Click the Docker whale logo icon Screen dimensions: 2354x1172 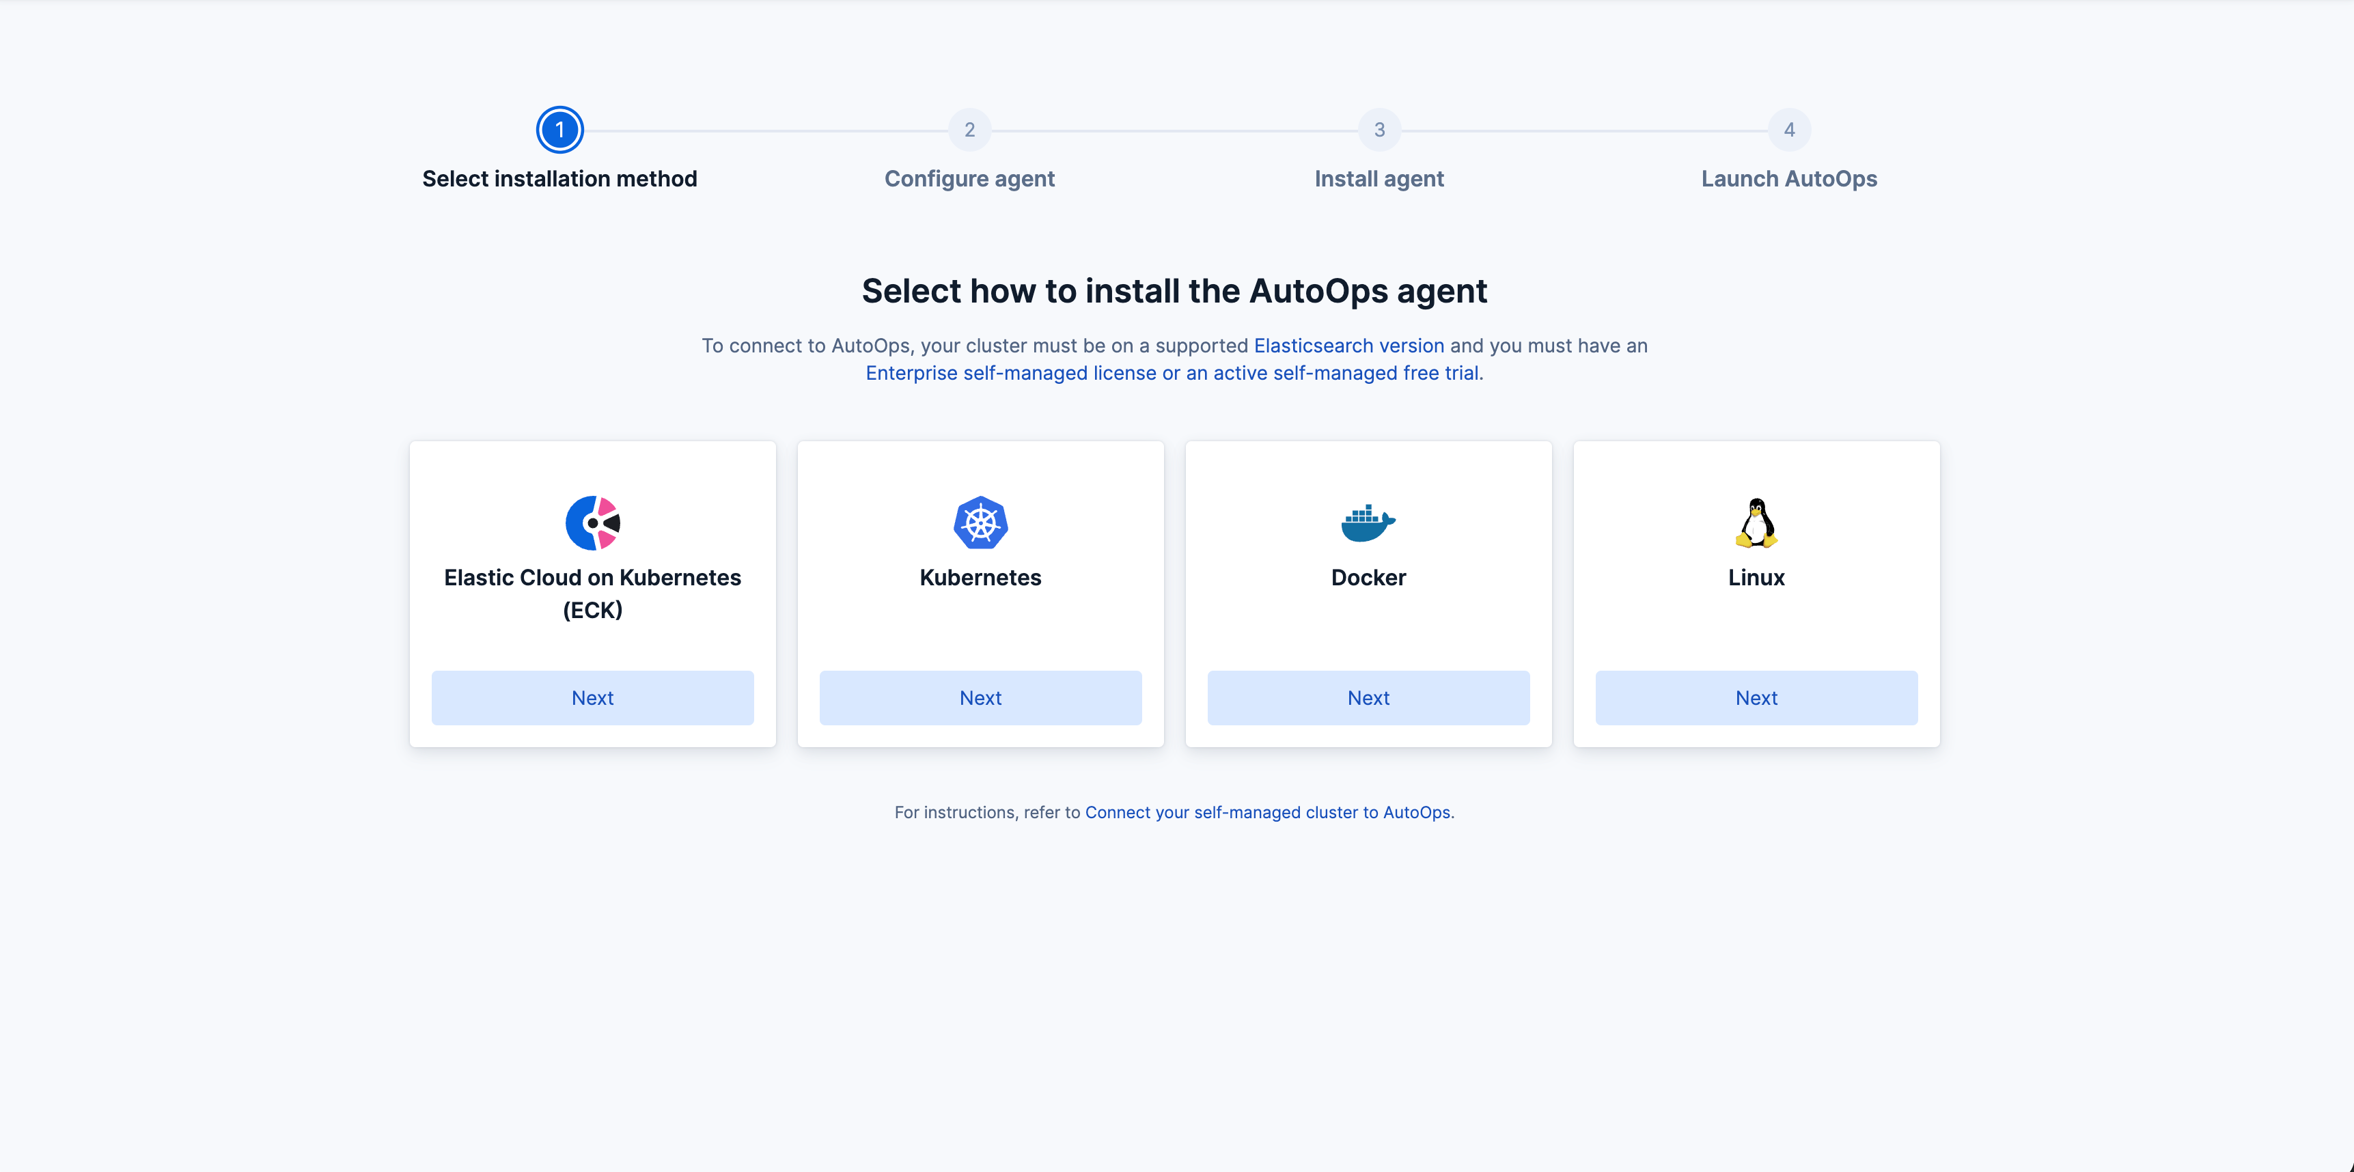click(x=1367, y=522)
